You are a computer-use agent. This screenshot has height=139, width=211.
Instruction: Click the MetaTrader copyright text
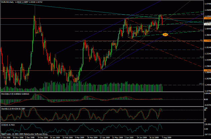(25, 134)
